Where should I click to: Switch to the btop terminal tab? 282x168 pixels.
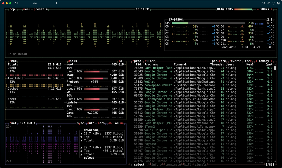(35, 3)
